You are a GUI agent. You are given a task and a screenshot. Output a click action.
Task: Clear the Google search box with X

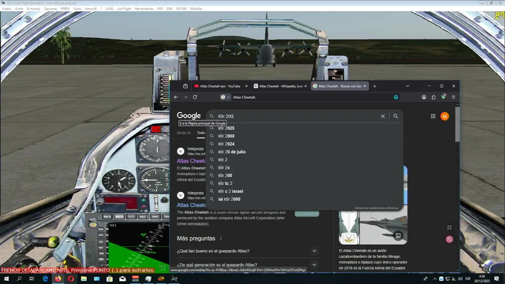[x=383, y=116]
